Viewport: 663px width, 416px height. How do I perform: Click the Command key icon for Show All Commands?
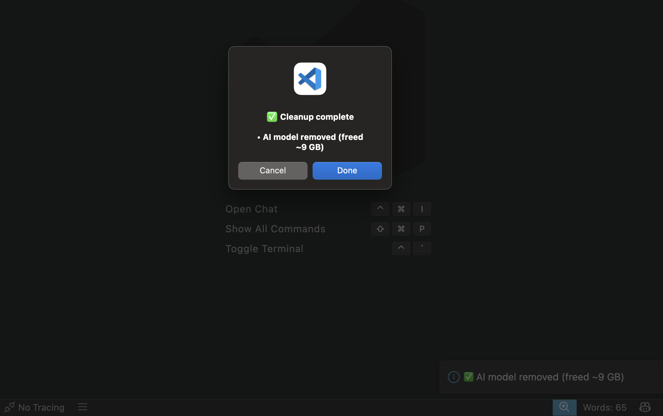[401, 228]
